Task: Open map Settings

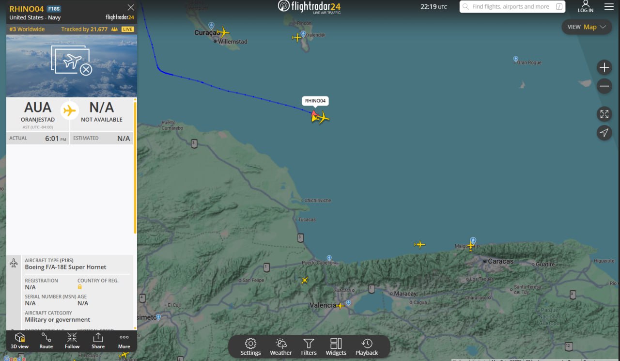Action: [250, 347]
